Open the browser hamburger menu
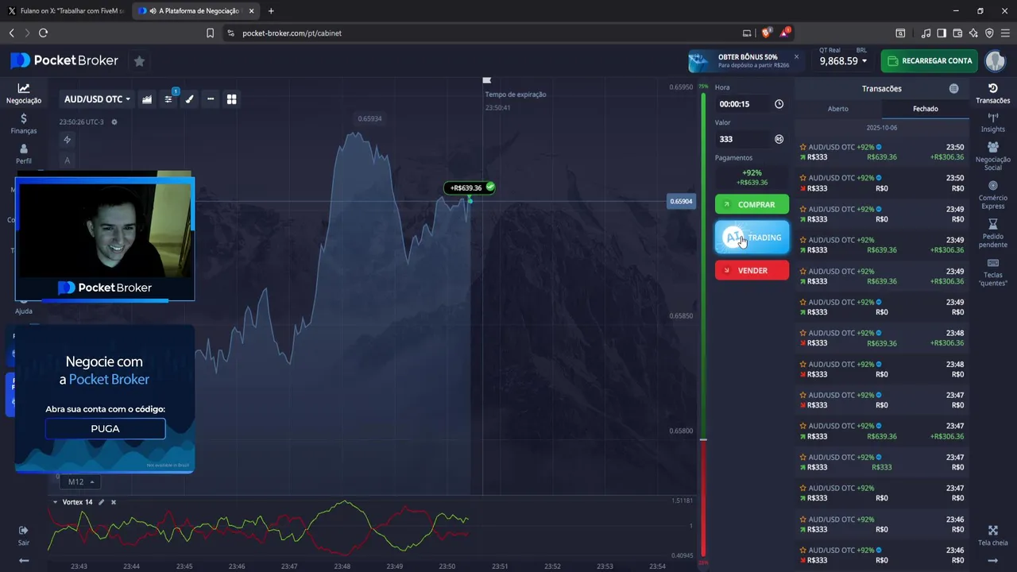This screenshot has width=1017, height=572. 1005,33
